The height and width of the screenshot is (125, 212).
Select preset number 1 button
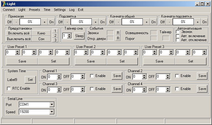[x=55, y=31]
